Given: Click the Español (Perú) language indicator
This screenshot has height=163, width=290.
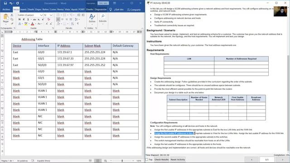Looking at the screenshot, I should coord(43,161).
